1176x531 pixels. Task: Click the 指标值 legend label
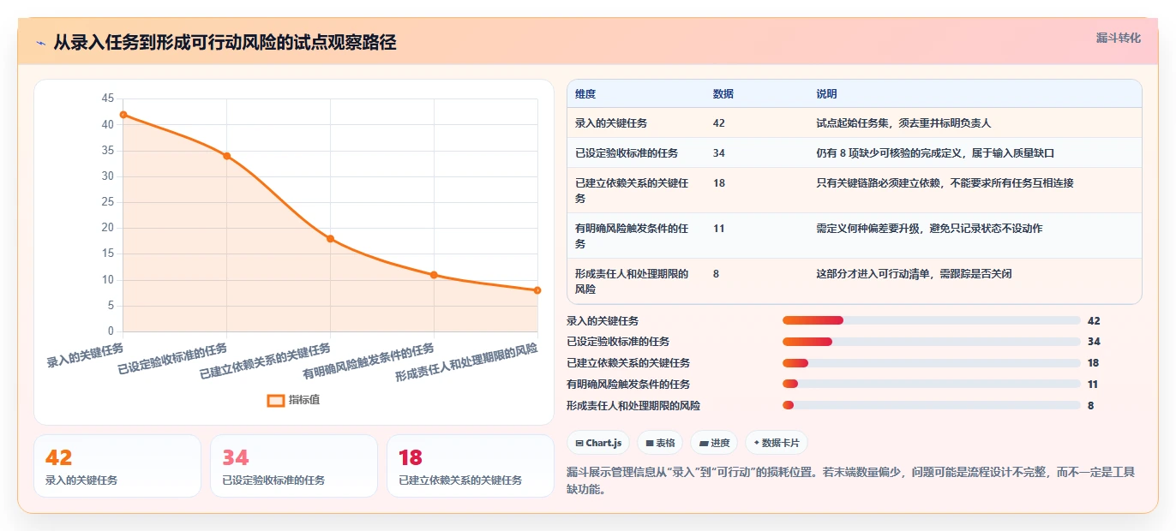[x=304, y=400]
